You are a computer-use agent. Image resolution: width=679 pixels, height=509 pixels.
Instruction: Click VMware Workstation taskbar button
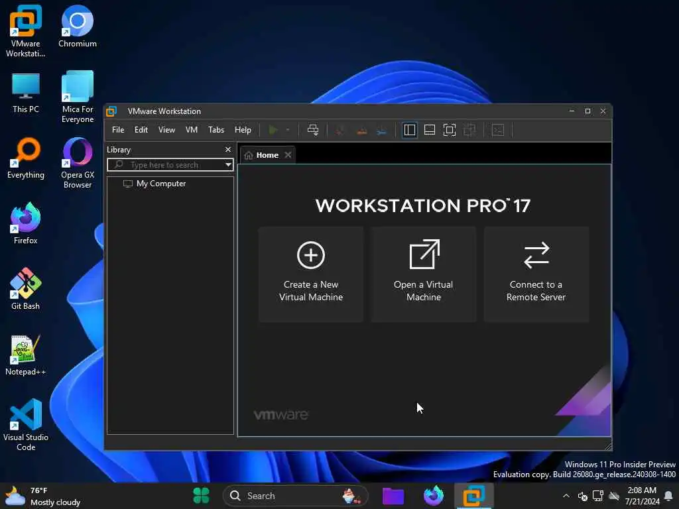point(473,496)
